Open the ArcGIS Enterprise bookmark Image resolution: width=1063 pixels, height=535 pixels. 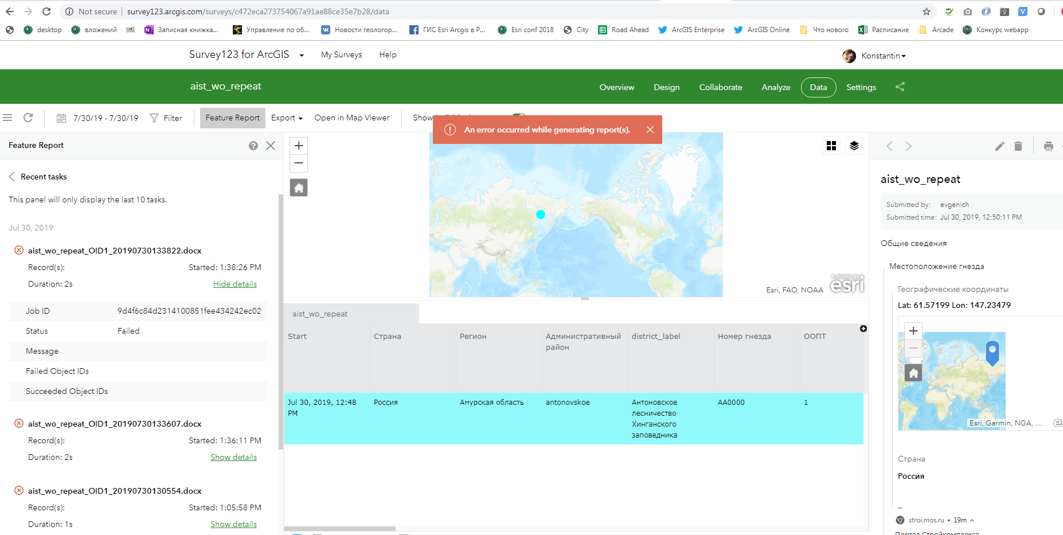point(691,30)
